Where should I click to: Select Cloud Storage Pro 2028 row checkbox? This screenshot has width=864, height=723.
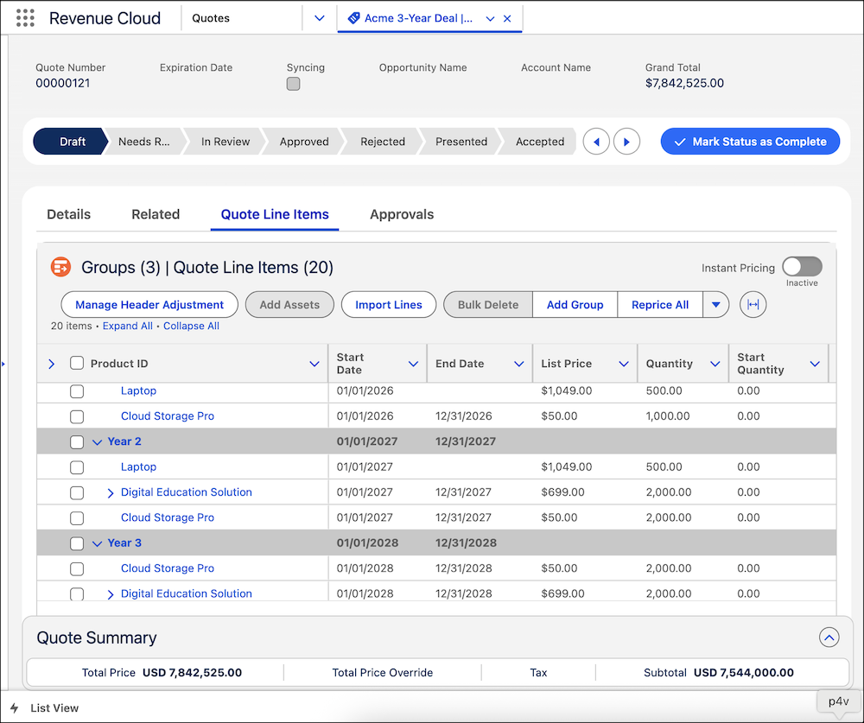77,568
